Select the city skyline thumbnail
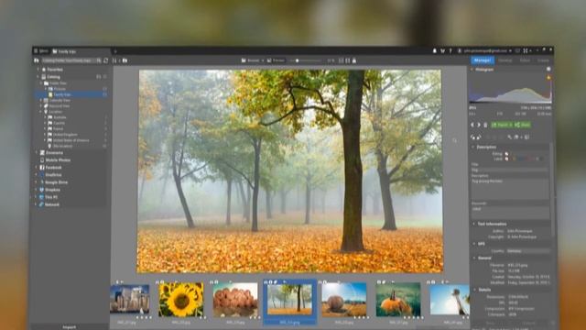 click(x=130, y=299)
